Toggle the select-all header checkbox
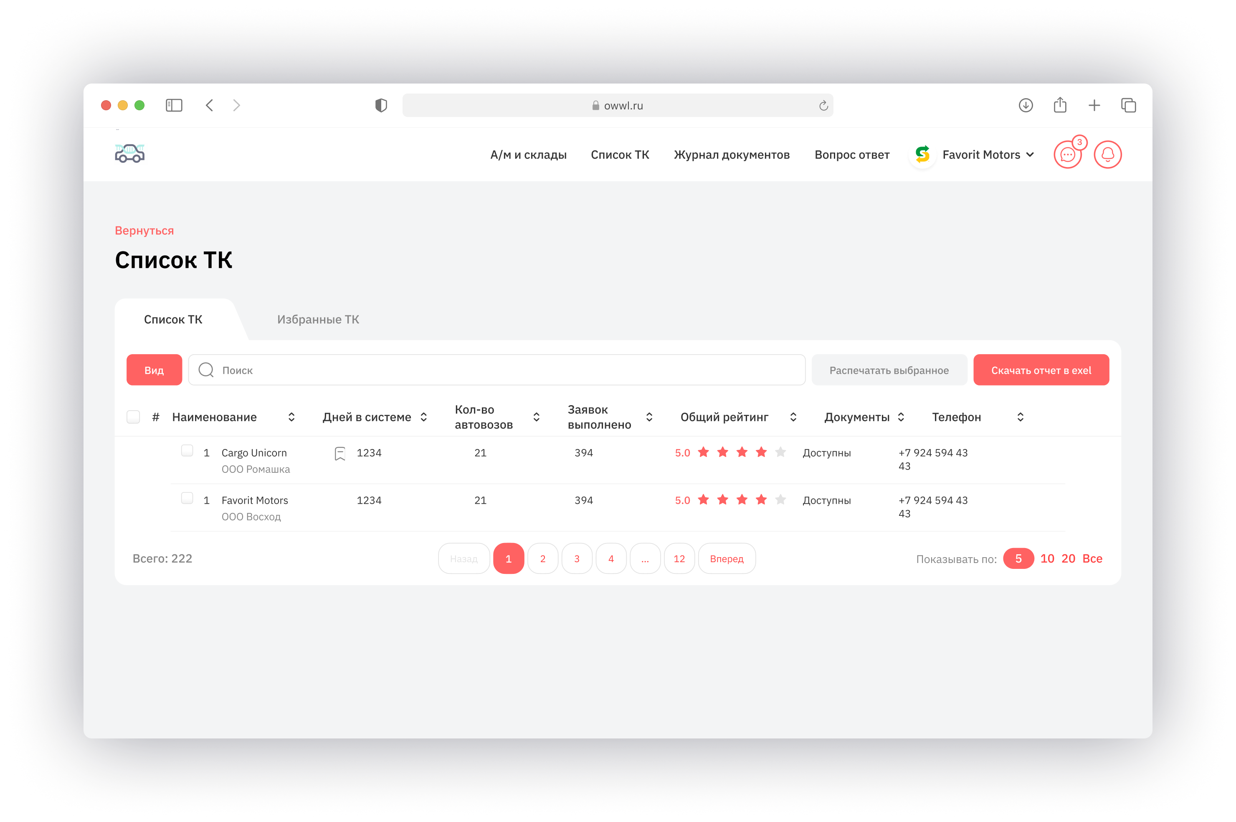 pyautogui.click(x=133, y=417)
